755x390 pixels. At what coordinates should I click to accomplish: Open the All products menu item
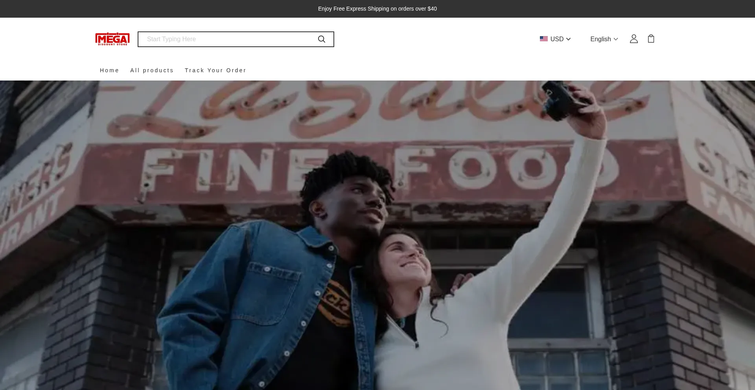tap(152, 70)
